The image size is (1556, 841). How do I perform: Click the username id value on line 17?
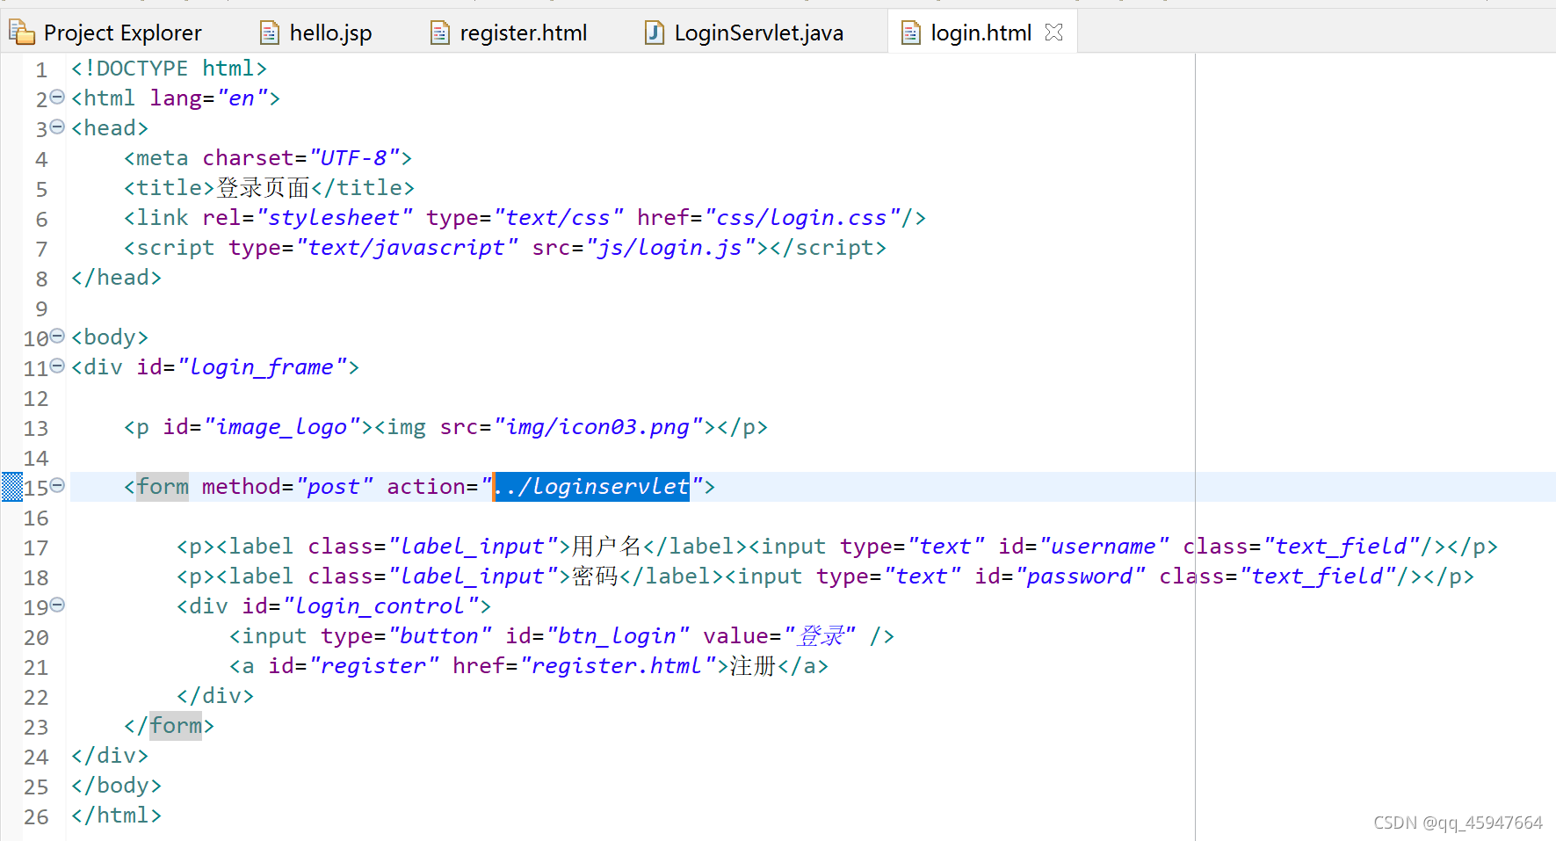click(1104, 547)
